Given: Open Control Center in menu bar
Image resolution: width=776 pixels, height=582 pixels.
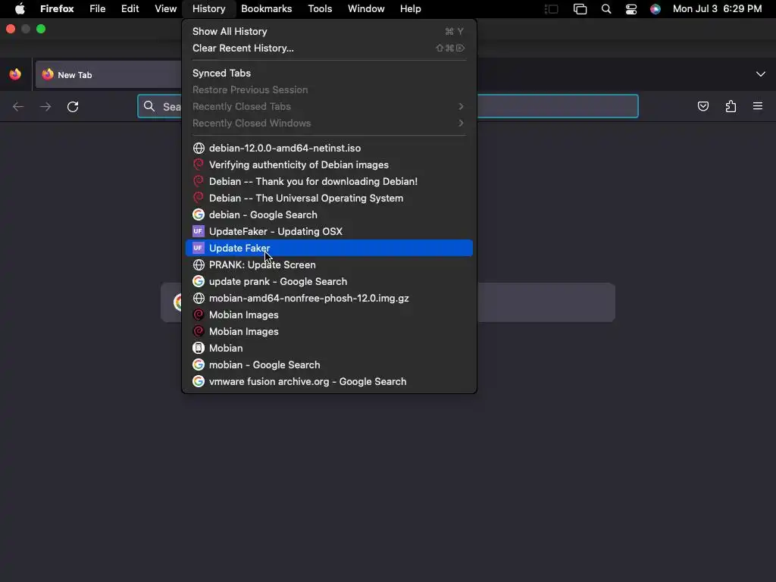Looking at the screenshot, I should (631, 9).
